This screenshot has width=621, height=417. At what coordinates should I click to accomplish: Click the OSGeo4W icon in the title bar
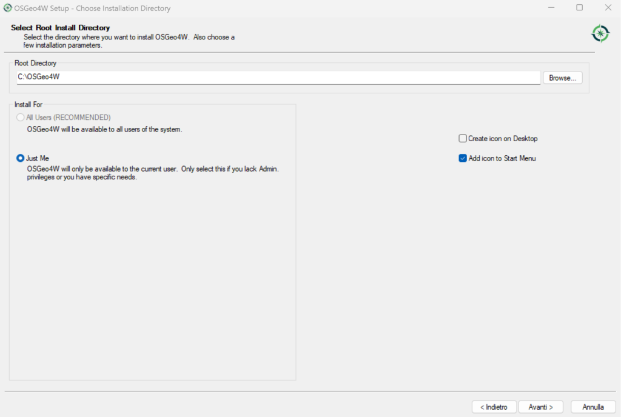click(x=7, y=8)
